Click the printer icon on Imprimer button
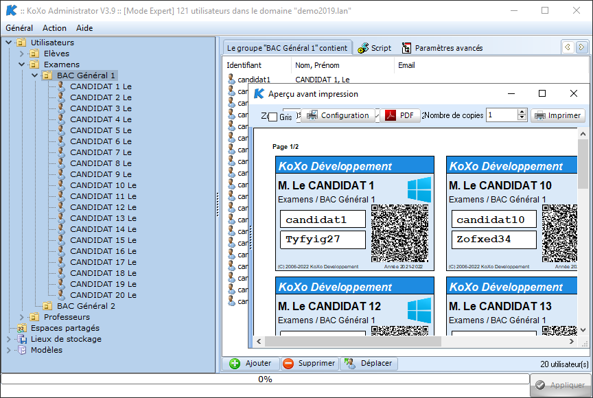This screenshot has height=398, width=593. (539, 115)
